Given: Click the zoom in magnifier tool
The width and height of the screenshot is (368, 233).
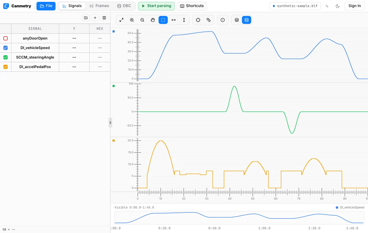Looking at the screenshot, I should coord(132,20).
